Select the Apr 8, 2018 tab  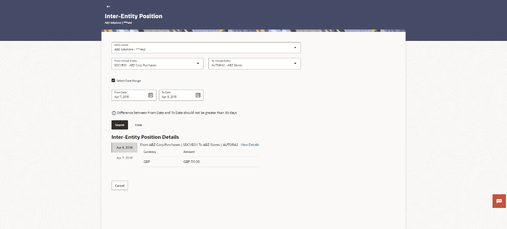(x=124, y=148)
